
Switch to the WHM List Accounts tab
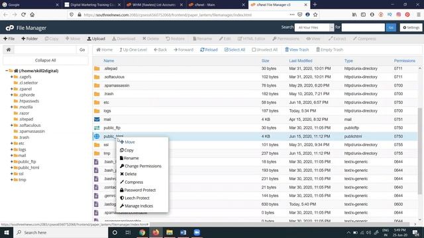point(154,5)
